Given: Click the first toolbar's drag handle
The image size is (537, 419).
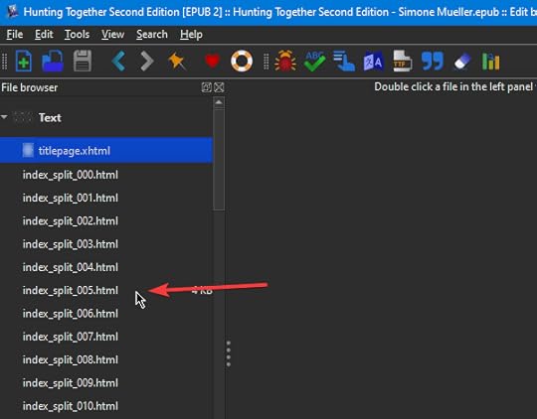Looking at the screenshot, I should [x=4, y=62].
